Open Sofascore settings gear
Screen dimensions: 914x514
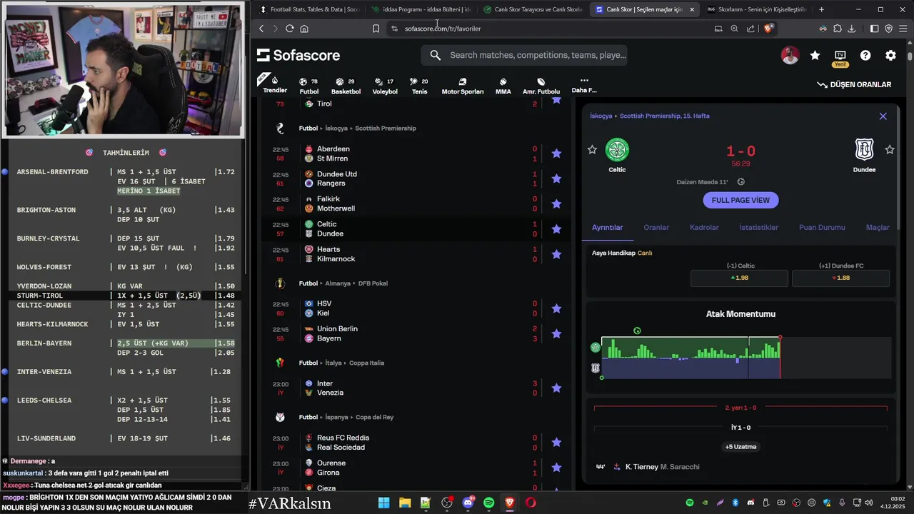coord(890,55)
